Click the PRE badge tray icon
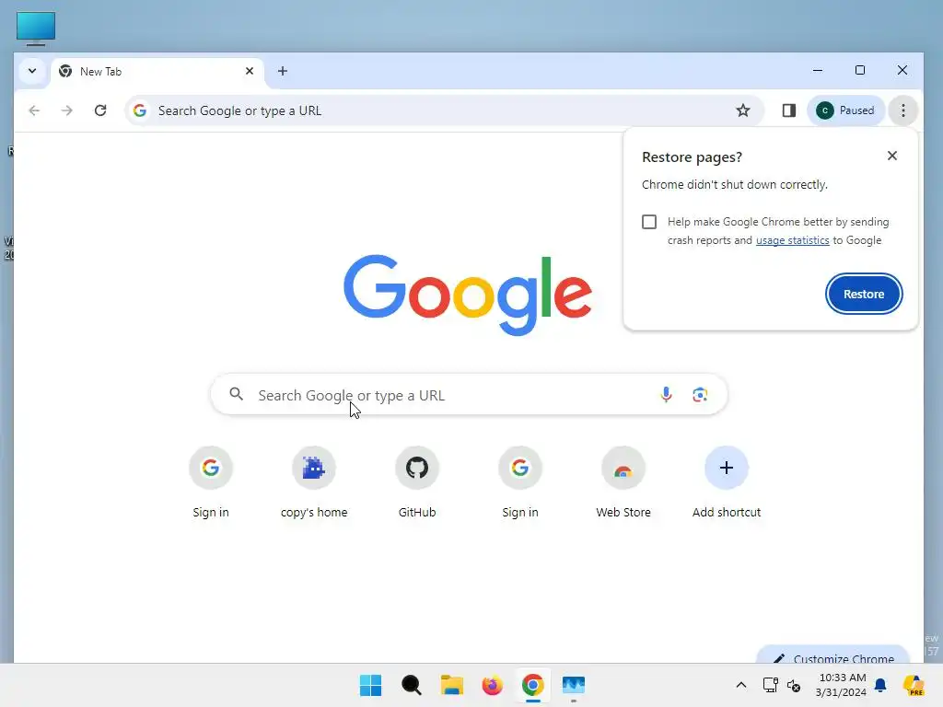The image size is (943, 707). click(914, 685)
